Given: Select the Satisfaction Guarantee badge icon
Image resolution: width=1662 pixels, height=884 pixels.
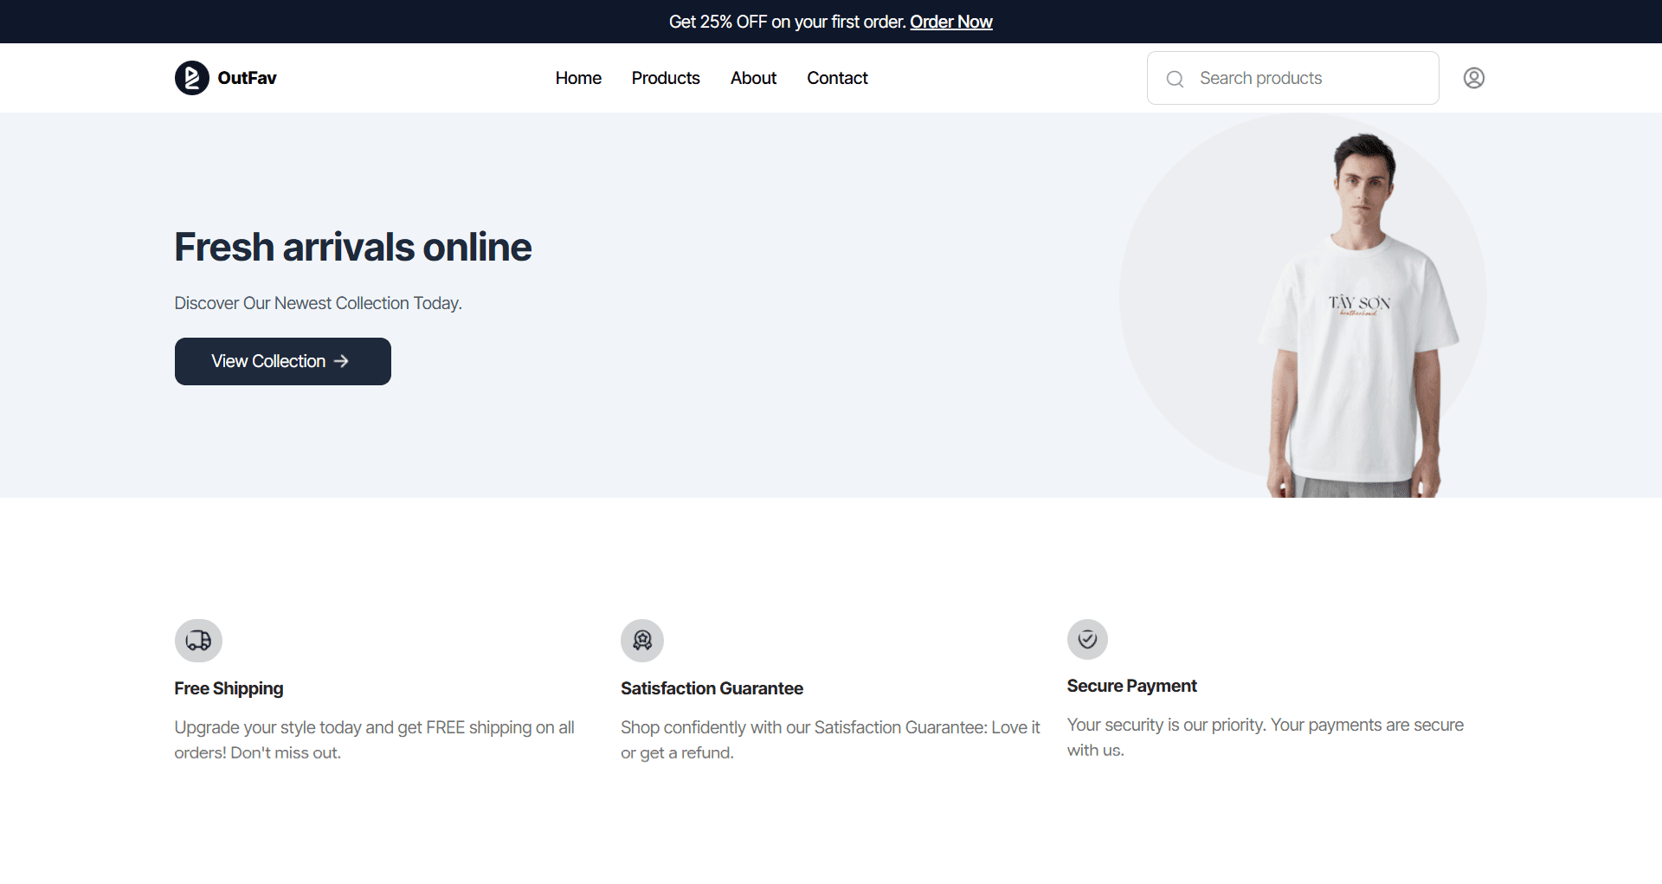Looking at the screenshot, I should 641,641.
